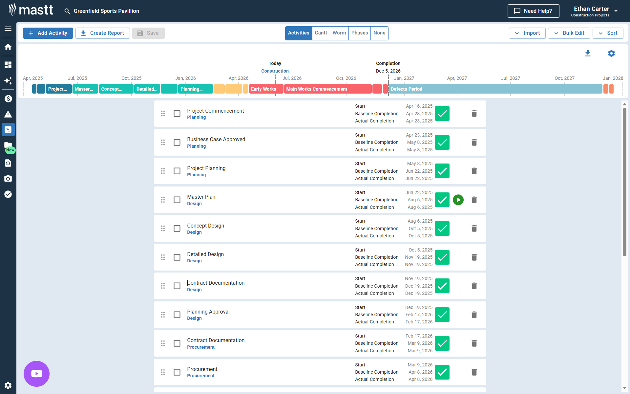Select the Detailed Design checkbox
The image size is (630, 394).
[177, 257]
